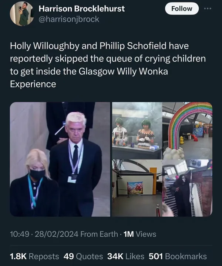This screenshot has height=266, width=222.
Task: View the 34K Likes list
Action: pos(126,256)
